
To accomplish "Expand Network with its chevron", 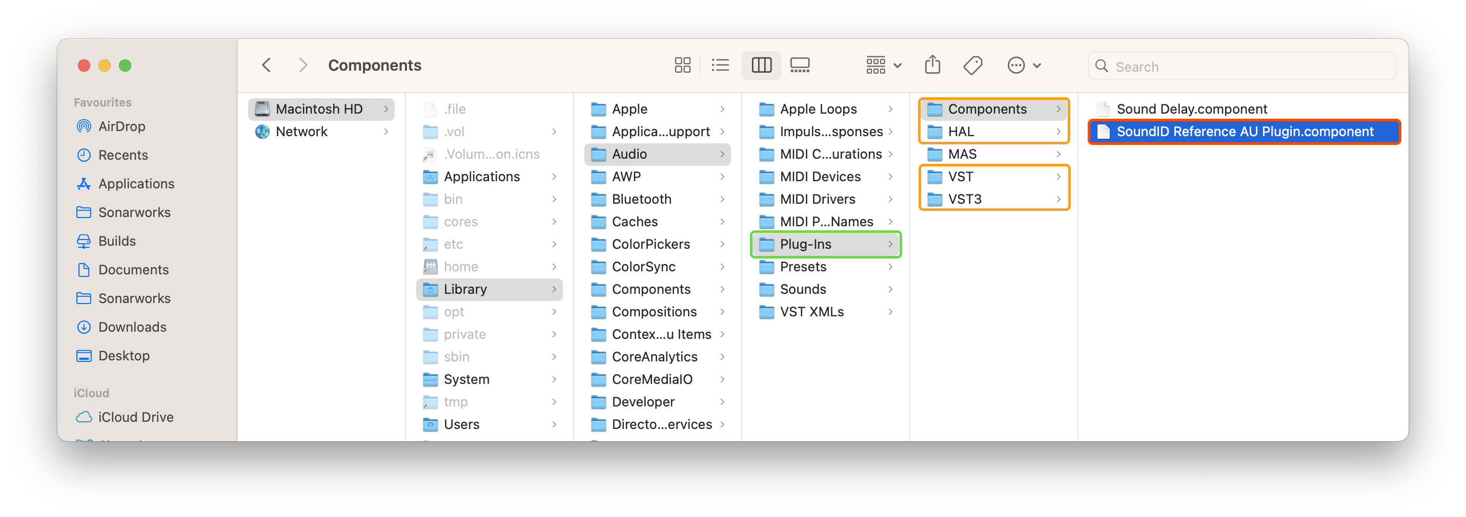I will click(386, 131).
